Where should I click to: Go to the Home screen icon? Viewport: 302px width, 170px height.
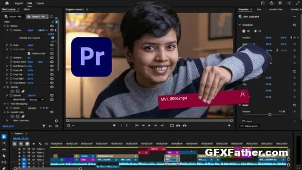click(7, 3)
